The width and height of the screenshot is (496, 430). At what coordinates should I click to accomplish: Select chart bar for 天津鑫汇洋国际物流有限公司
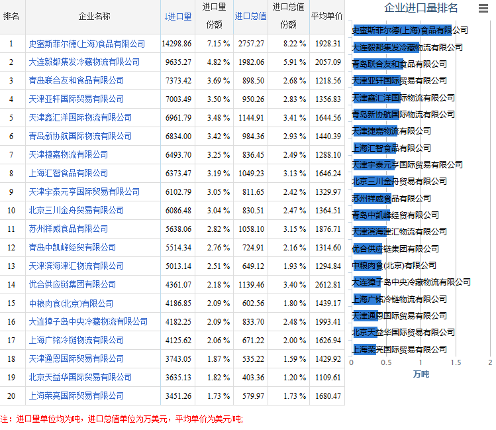[x=376, y=97]
